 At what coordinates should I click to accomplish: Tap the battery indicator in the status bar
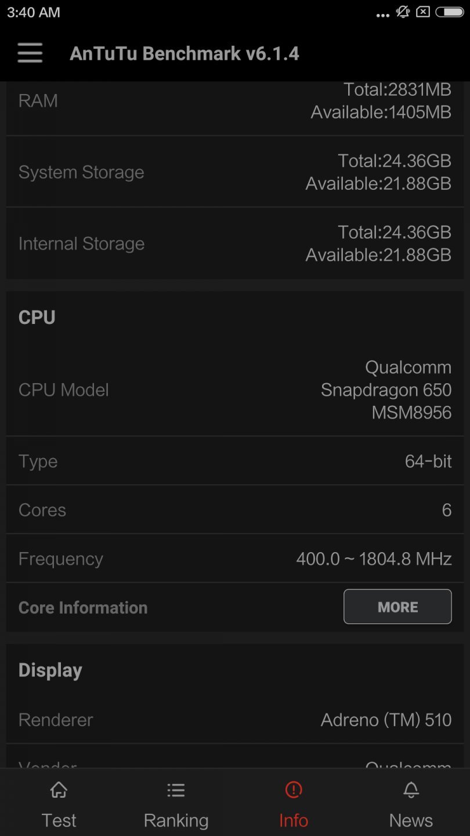[x=450, y=12]
